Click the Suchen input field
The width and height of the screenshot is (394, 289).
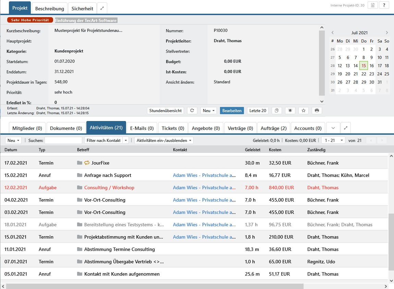[63, 140]
